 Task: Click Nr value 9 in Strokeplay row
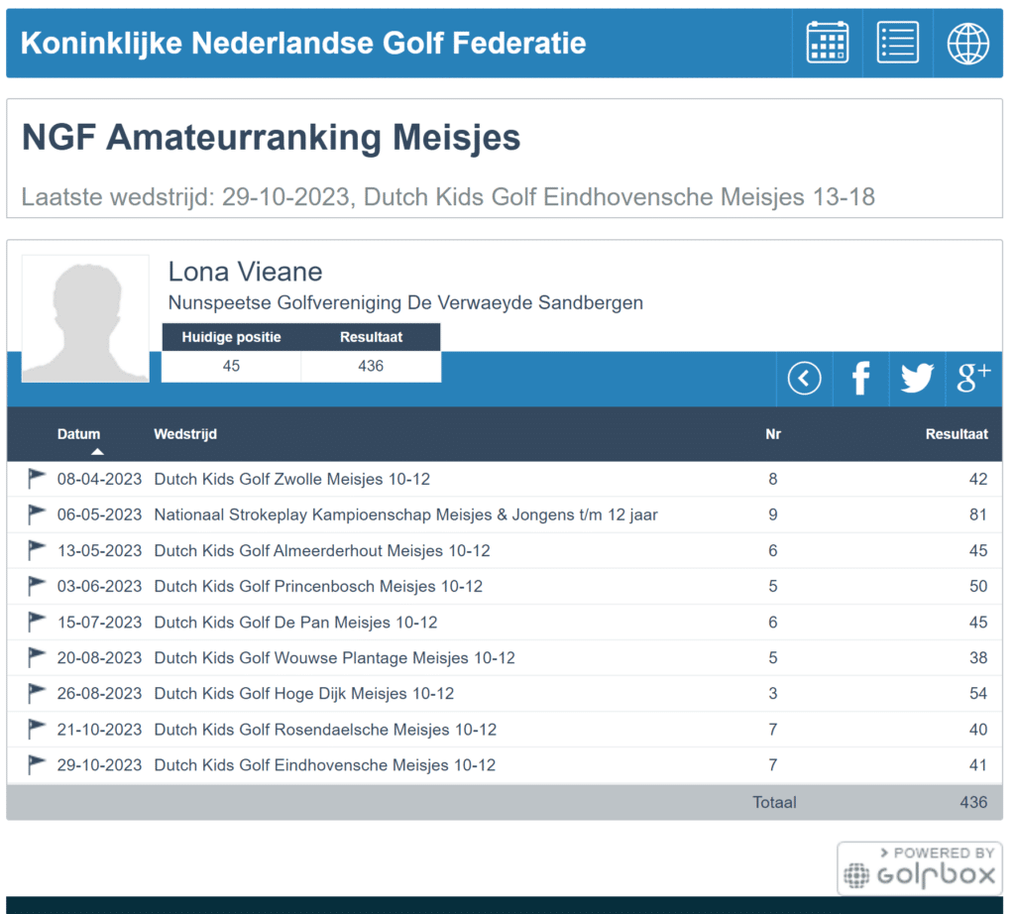click(x=773, y=514)
